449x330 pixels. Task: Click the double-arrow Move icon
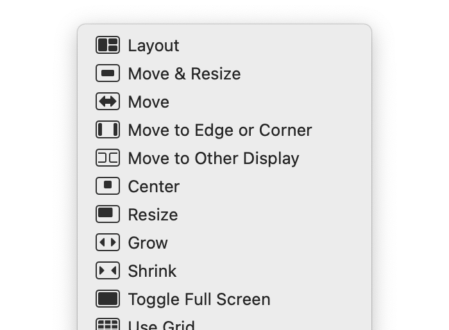[x=108, y=102]
